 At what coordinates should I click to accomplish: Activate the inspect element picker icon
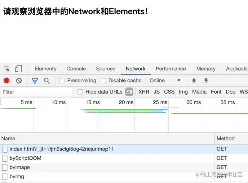(x=7, y=69)
